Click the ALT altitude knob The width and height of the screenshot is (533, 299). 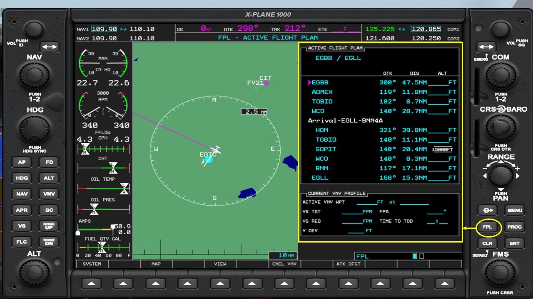point(34,273)
